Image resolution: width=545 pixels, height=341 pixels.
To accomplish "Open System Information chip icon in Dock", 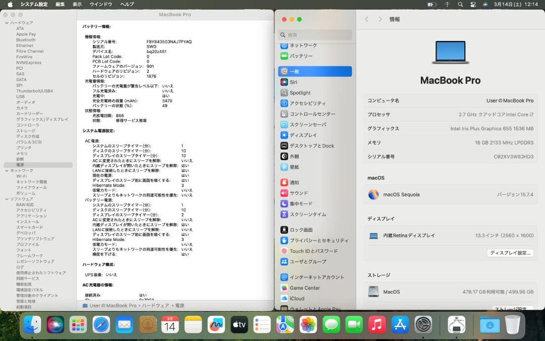I will 457,325.
